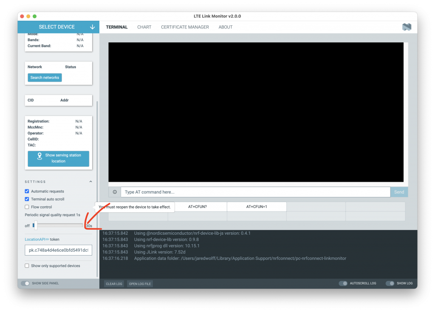Click the LocationAPI external link icon

coord(47,239)
